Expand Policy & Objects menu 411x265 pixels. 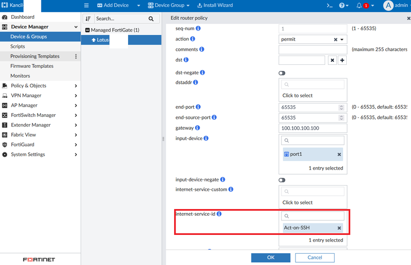[76, 86]
